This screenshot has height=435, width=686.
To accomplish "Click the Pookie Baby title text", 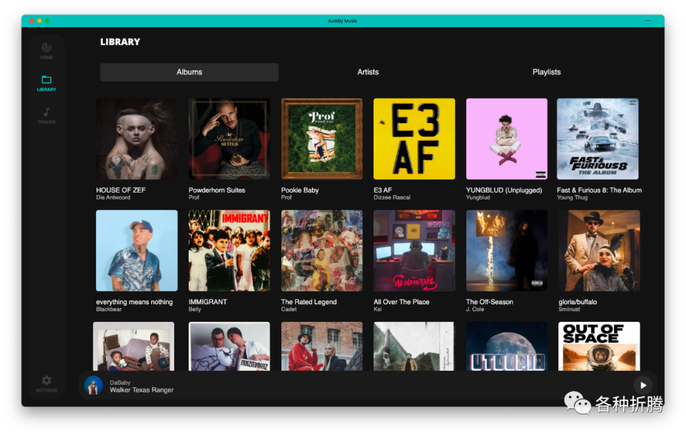I will 300,190.
